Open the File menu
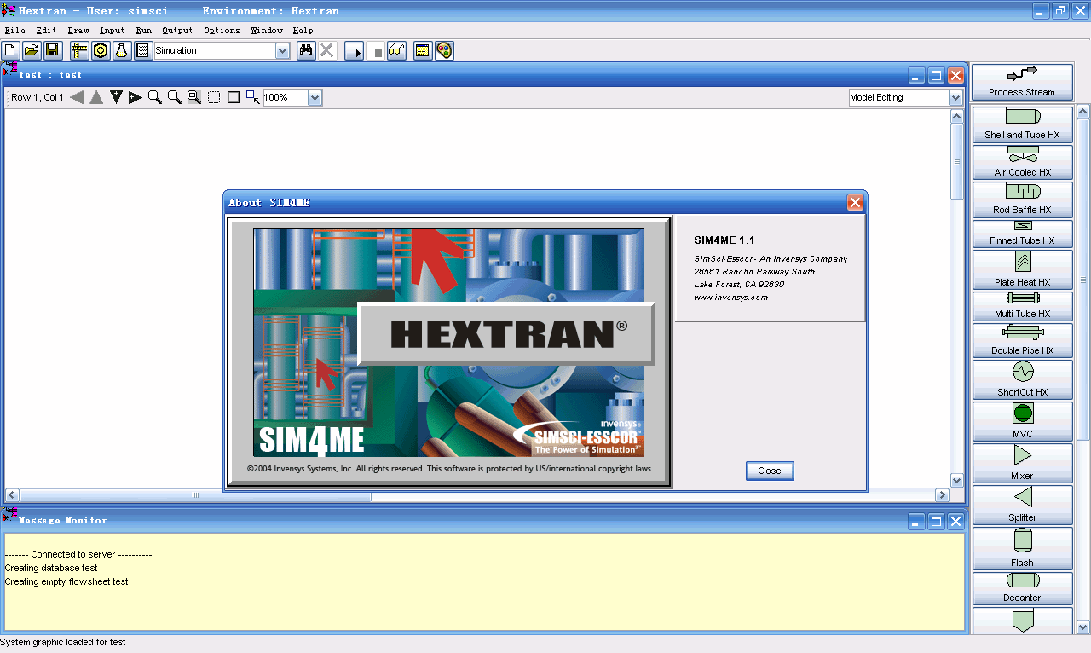1091x653 pixels. tap(15, 31)
